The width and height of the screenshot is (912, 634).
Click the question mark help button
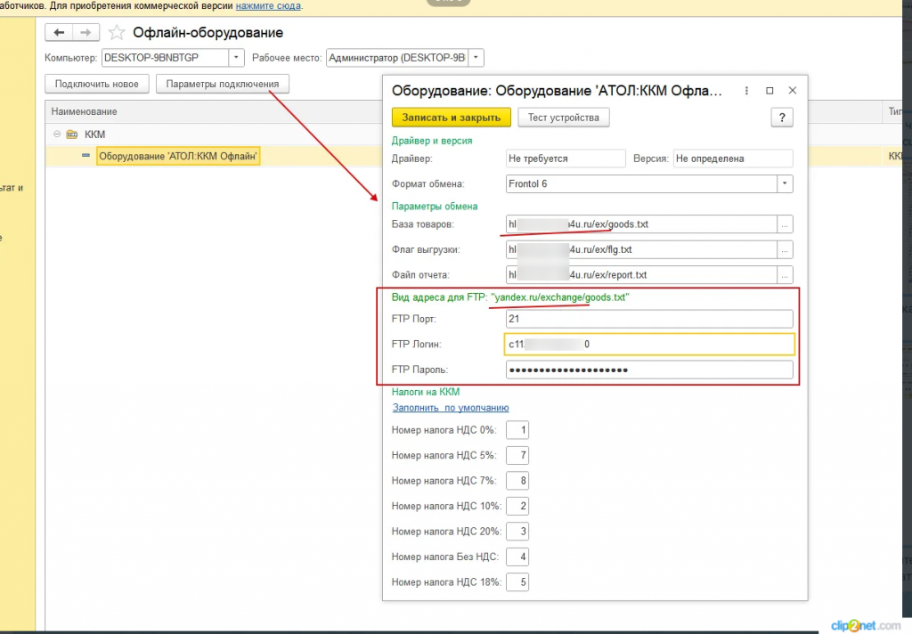tap(781, 118)
